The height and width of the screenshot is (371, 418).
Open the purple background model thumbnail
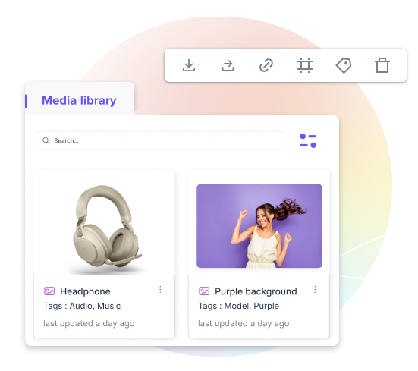[259, 226]
